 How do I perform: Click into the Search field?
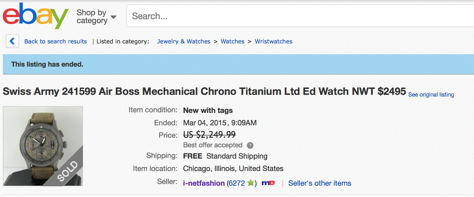tap(300, 16)
